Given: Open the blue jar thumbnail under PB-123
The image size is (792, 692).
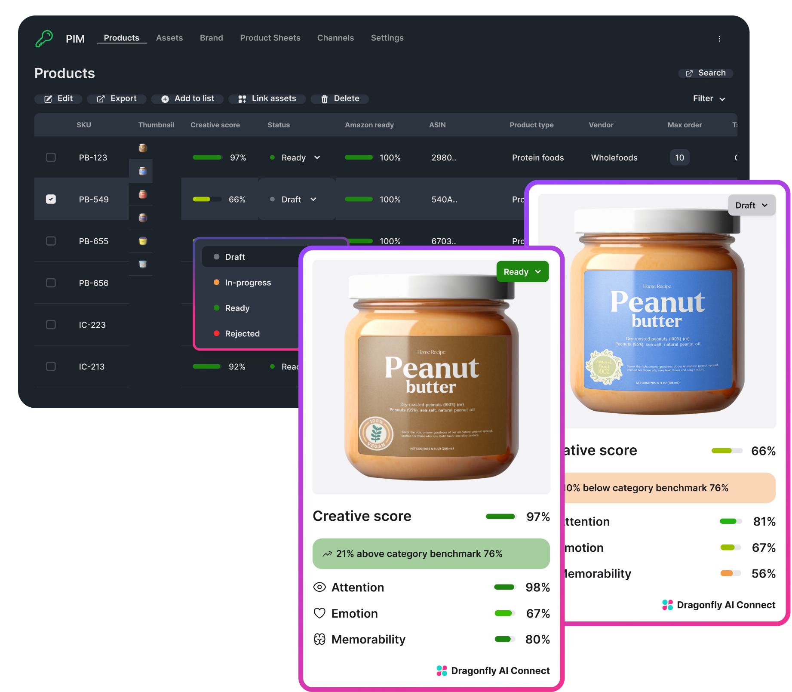Looking at the screenshot, I should pos(143,171).
